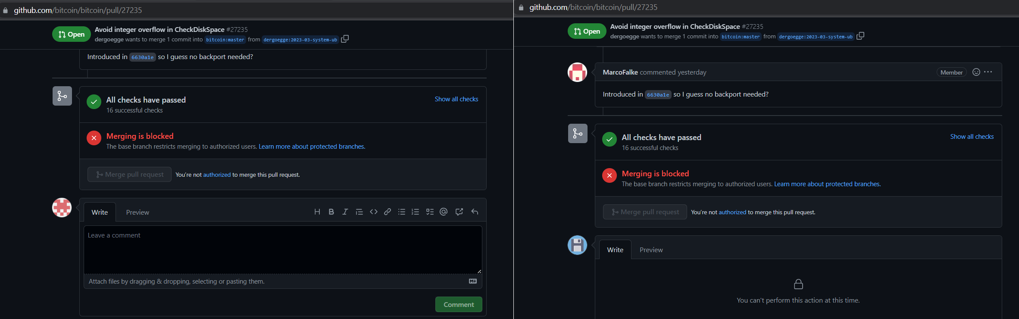Click the heading icon in comment toolbar
Image resolution: width=1019 pixels, height=319 pixels.
(x=317, y=212)
